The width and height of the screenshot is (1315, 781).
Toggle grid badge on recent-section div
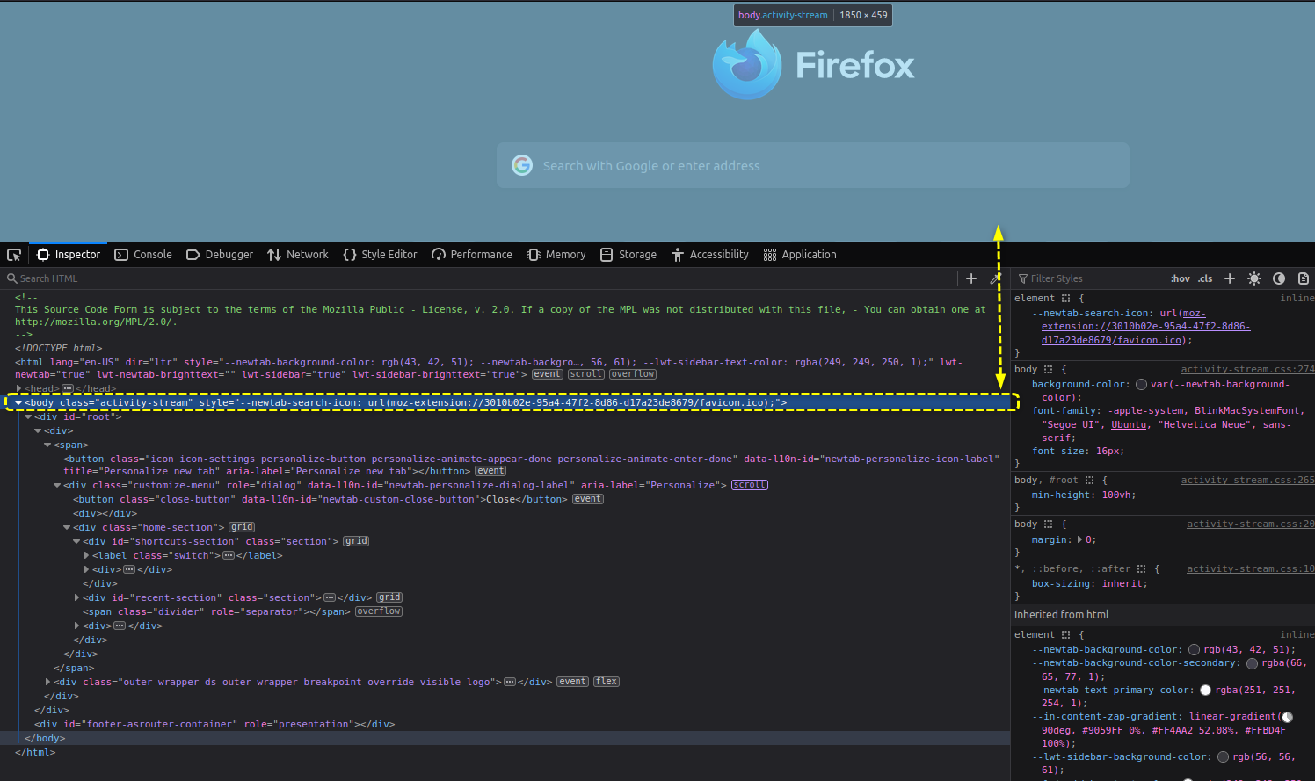(390, 597)
